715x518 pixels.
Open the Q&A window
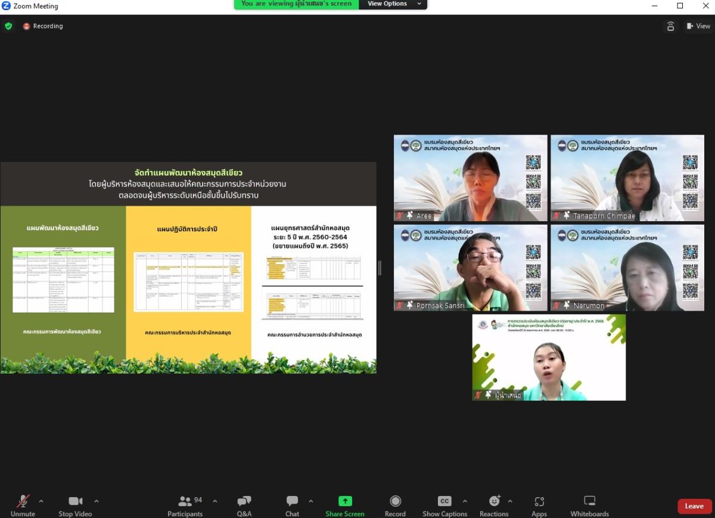pyautogui.click(x=244, y=505)
